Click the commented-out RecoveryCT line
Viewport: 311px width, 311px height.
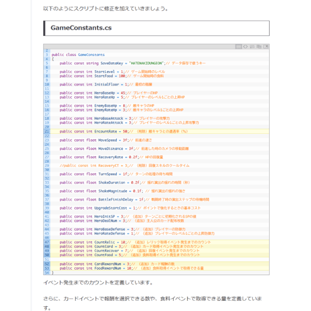coord(124,166)
